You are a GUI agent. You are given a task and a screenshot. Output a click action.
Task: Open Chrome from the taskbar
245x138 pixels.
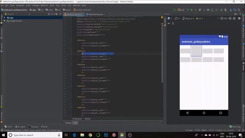90,135
